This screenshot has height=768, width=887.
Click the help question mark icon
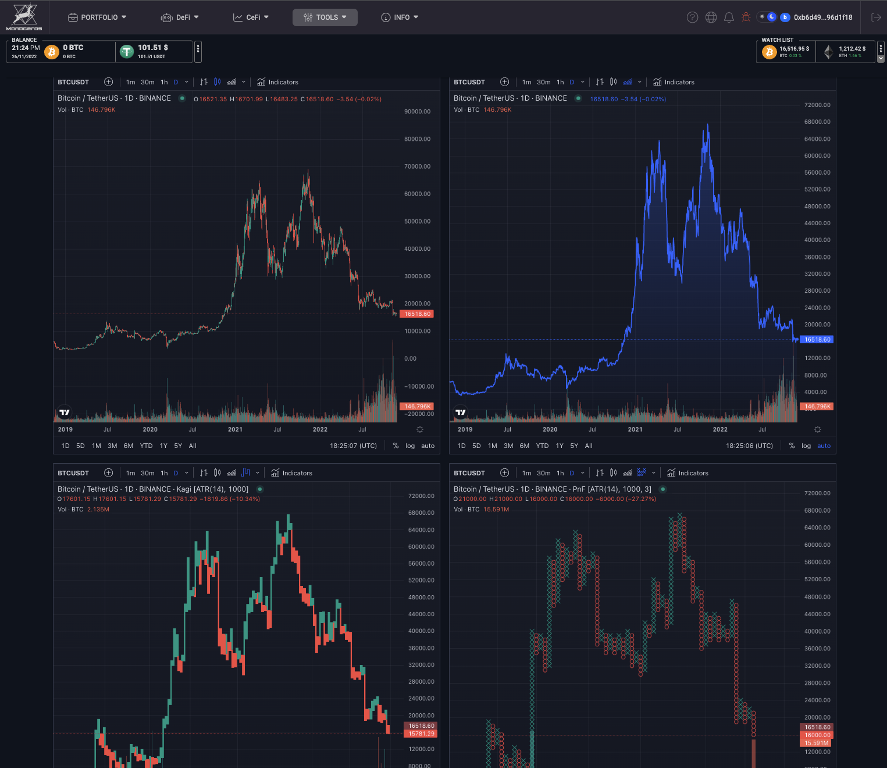692,17
